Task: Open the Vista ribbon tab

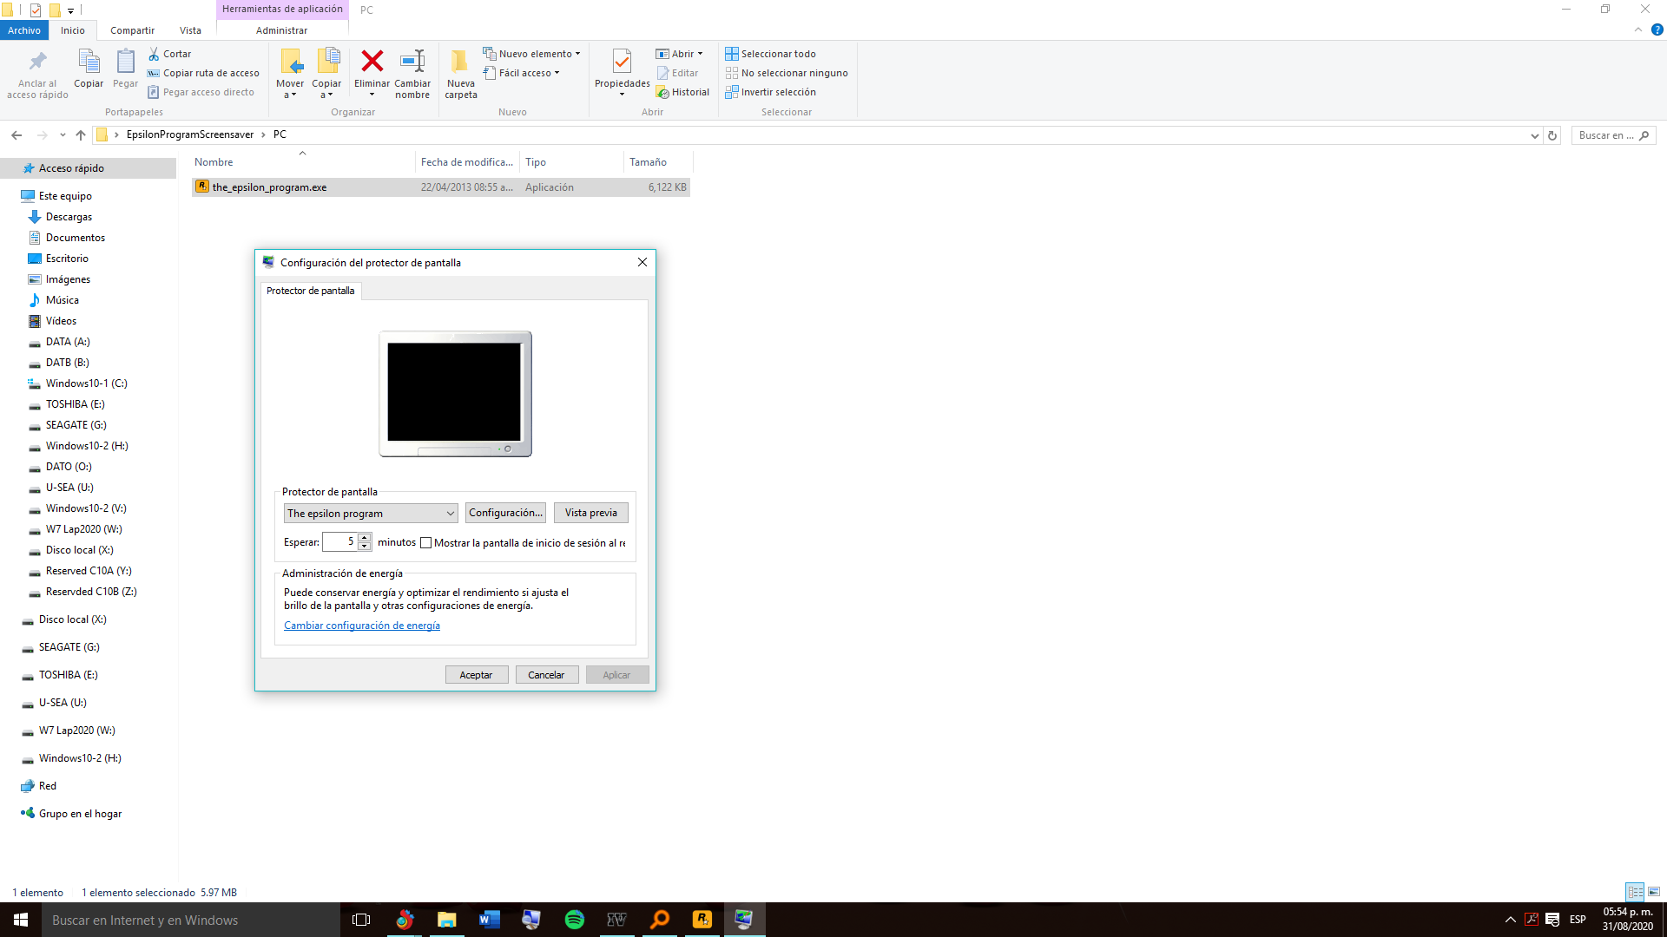Action: [190, 30]
